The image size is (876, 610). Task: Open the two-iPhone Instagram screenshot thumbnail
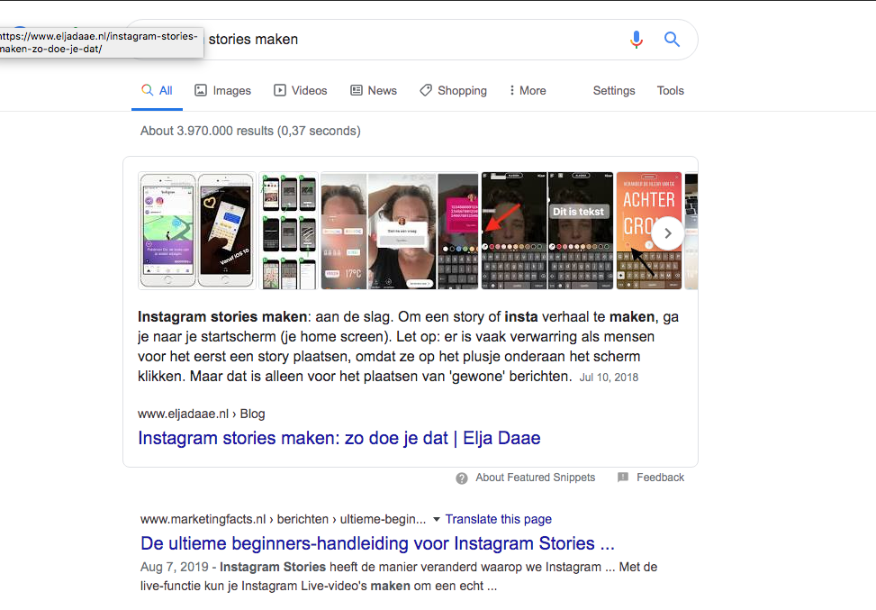[x=196, y=231]
